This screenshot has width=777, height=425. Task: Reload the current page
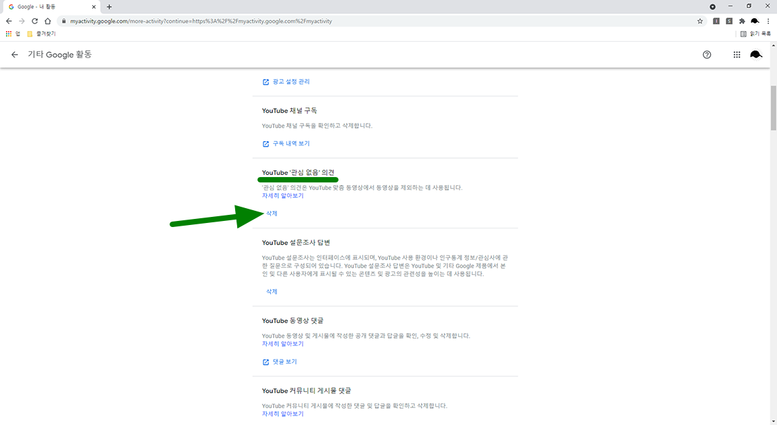pos(34,22)
